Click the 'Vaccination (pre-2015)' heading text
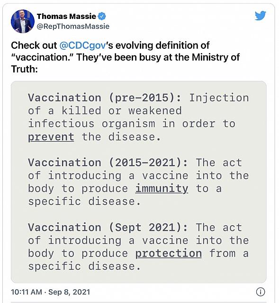The height and width of the screenshot is (303, 279). click(x=105, y=98)
